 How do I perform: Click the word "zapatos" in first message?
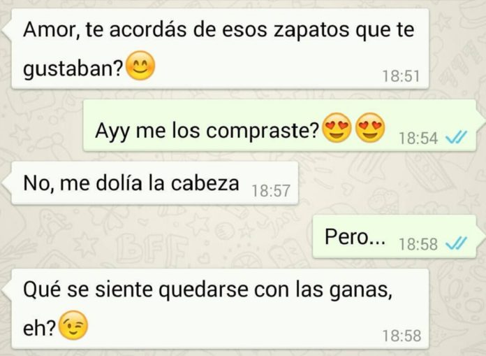[x=312, y=30]
